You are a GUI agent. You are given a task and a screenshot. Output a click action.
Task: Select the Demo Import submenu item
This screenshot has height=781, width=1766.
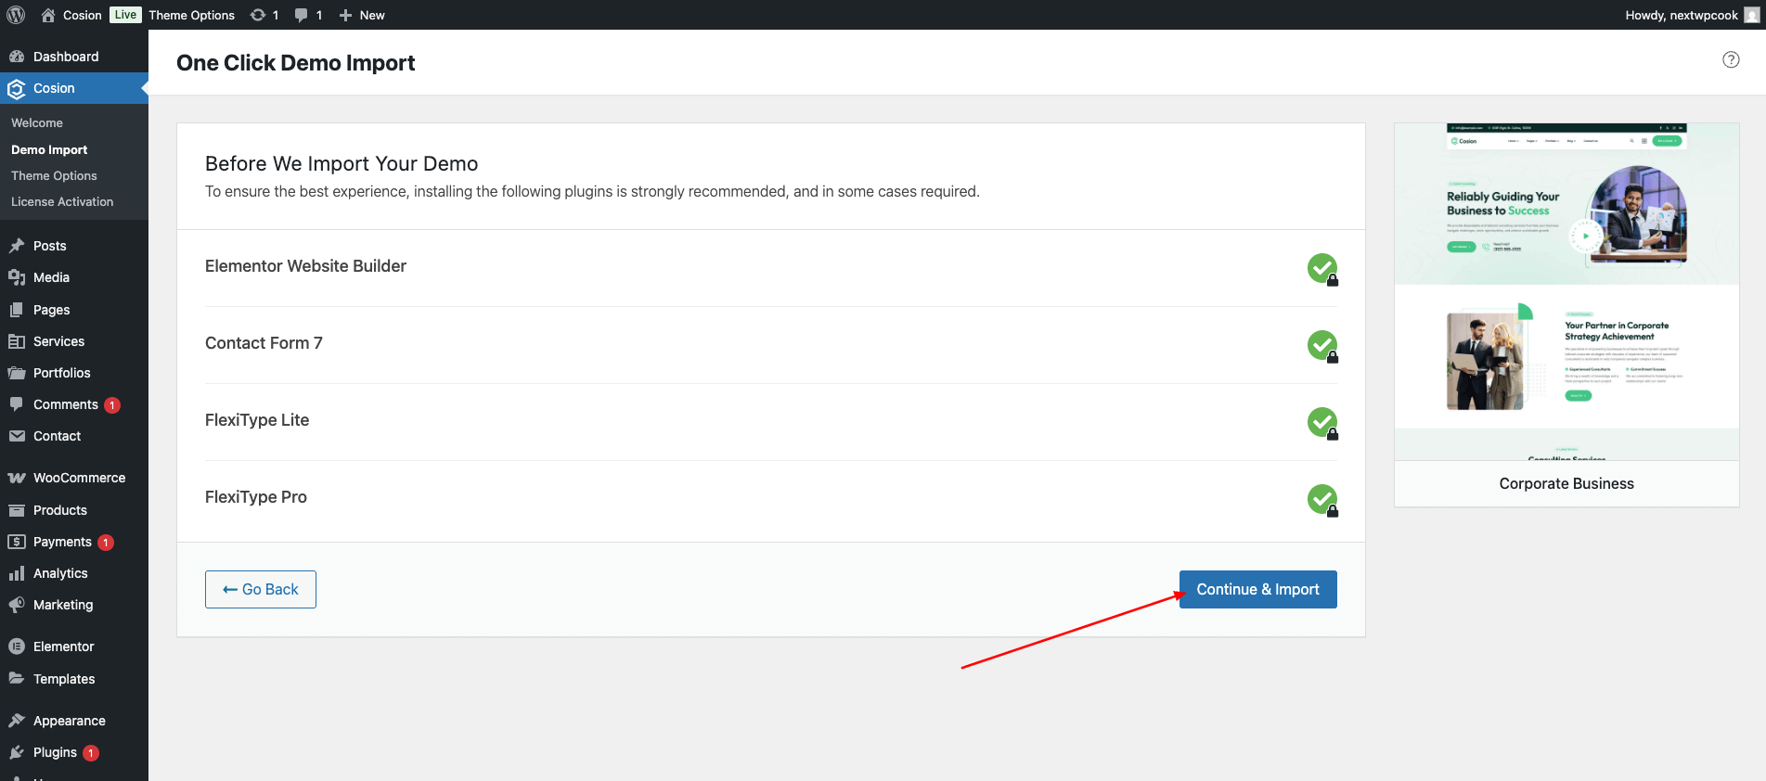coord(49,149)
